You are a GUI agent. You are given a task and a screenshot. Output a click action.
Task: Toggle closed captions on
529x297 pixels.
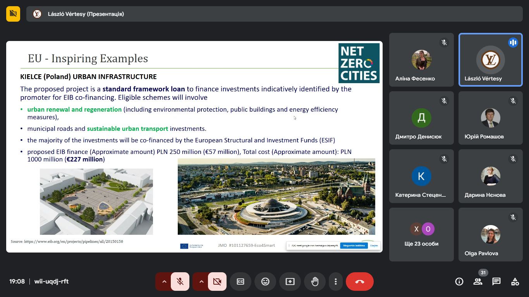coord(240,282)
